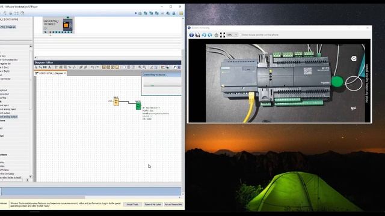Click the 'Connecting to device' dialog title

click(155, 74)
